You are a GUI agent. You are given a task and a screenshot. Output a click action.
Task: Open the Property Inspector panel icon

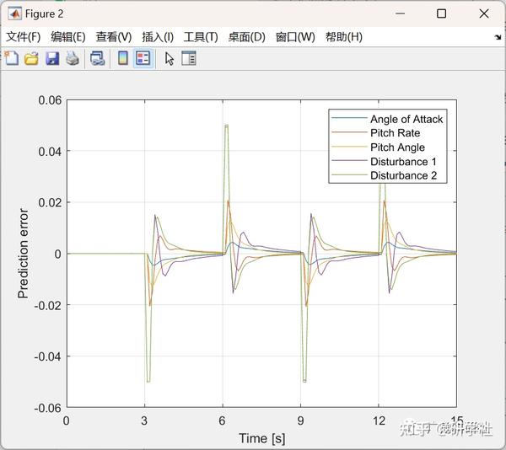point(189,59)
